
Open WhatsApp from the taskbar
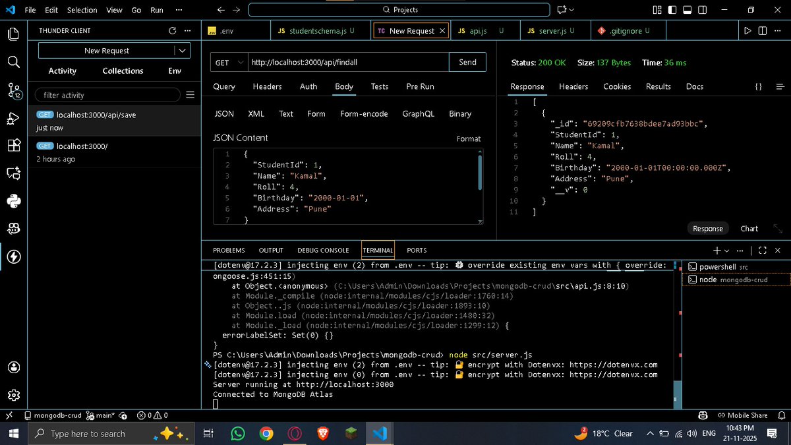(238, 433)
